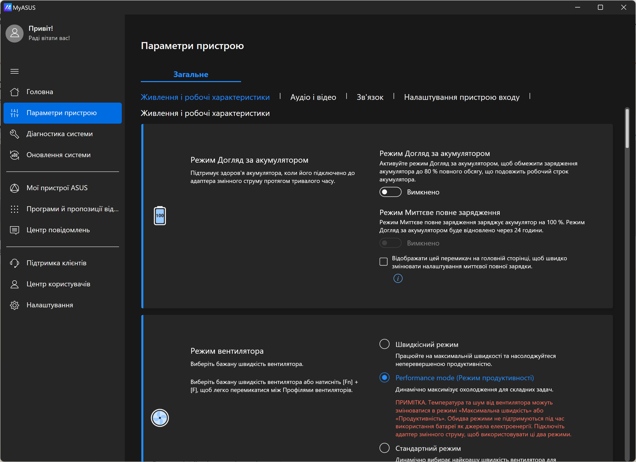Image resolution: width=636 pixels, height=462 pixels.
Task: Click Режим вентилятора heading text
Action: (x=227, y=351)
